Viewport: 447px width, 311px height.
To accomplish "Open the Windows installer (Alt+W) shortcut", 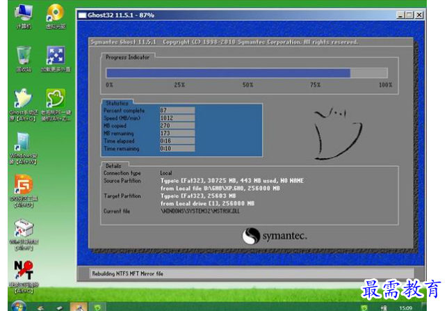I will click(x=24, y=148).
